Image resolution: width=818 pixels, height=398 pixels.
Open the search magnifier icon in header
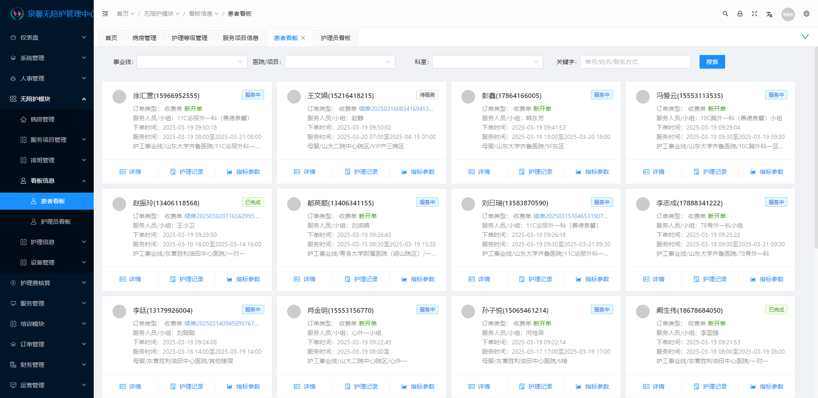[725, 14]
